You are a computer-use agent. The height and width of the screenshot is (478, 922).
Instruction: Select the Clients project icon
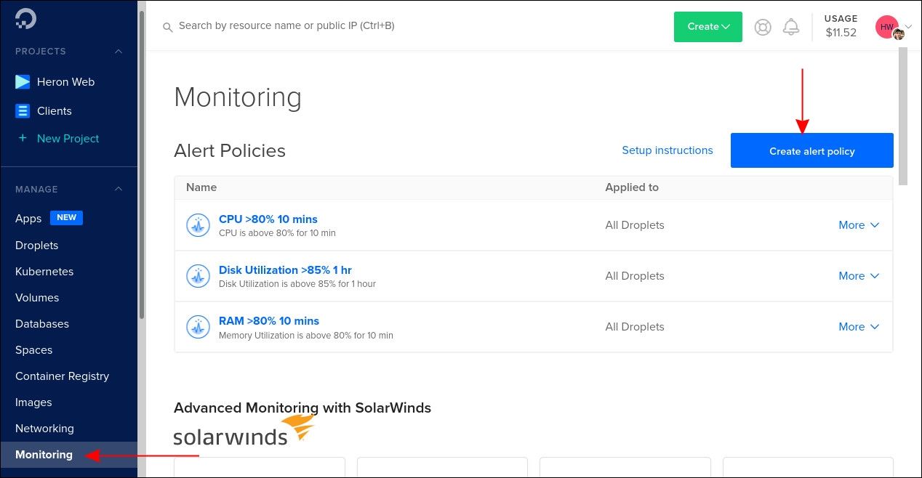[23, 110]
